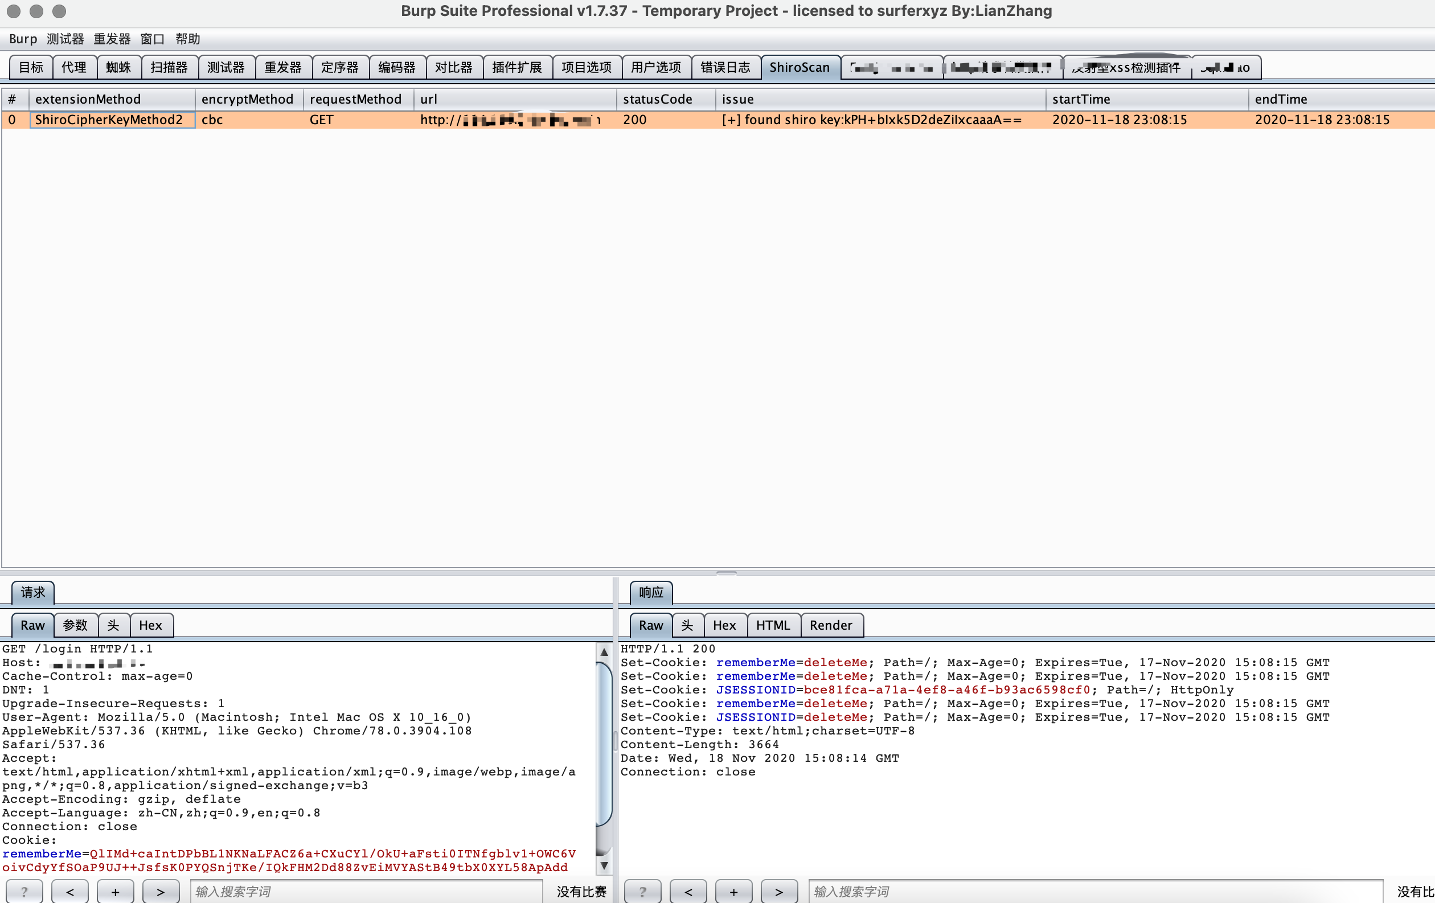
Task: Click the request panel previous match arrow
Action: (69, 891)
